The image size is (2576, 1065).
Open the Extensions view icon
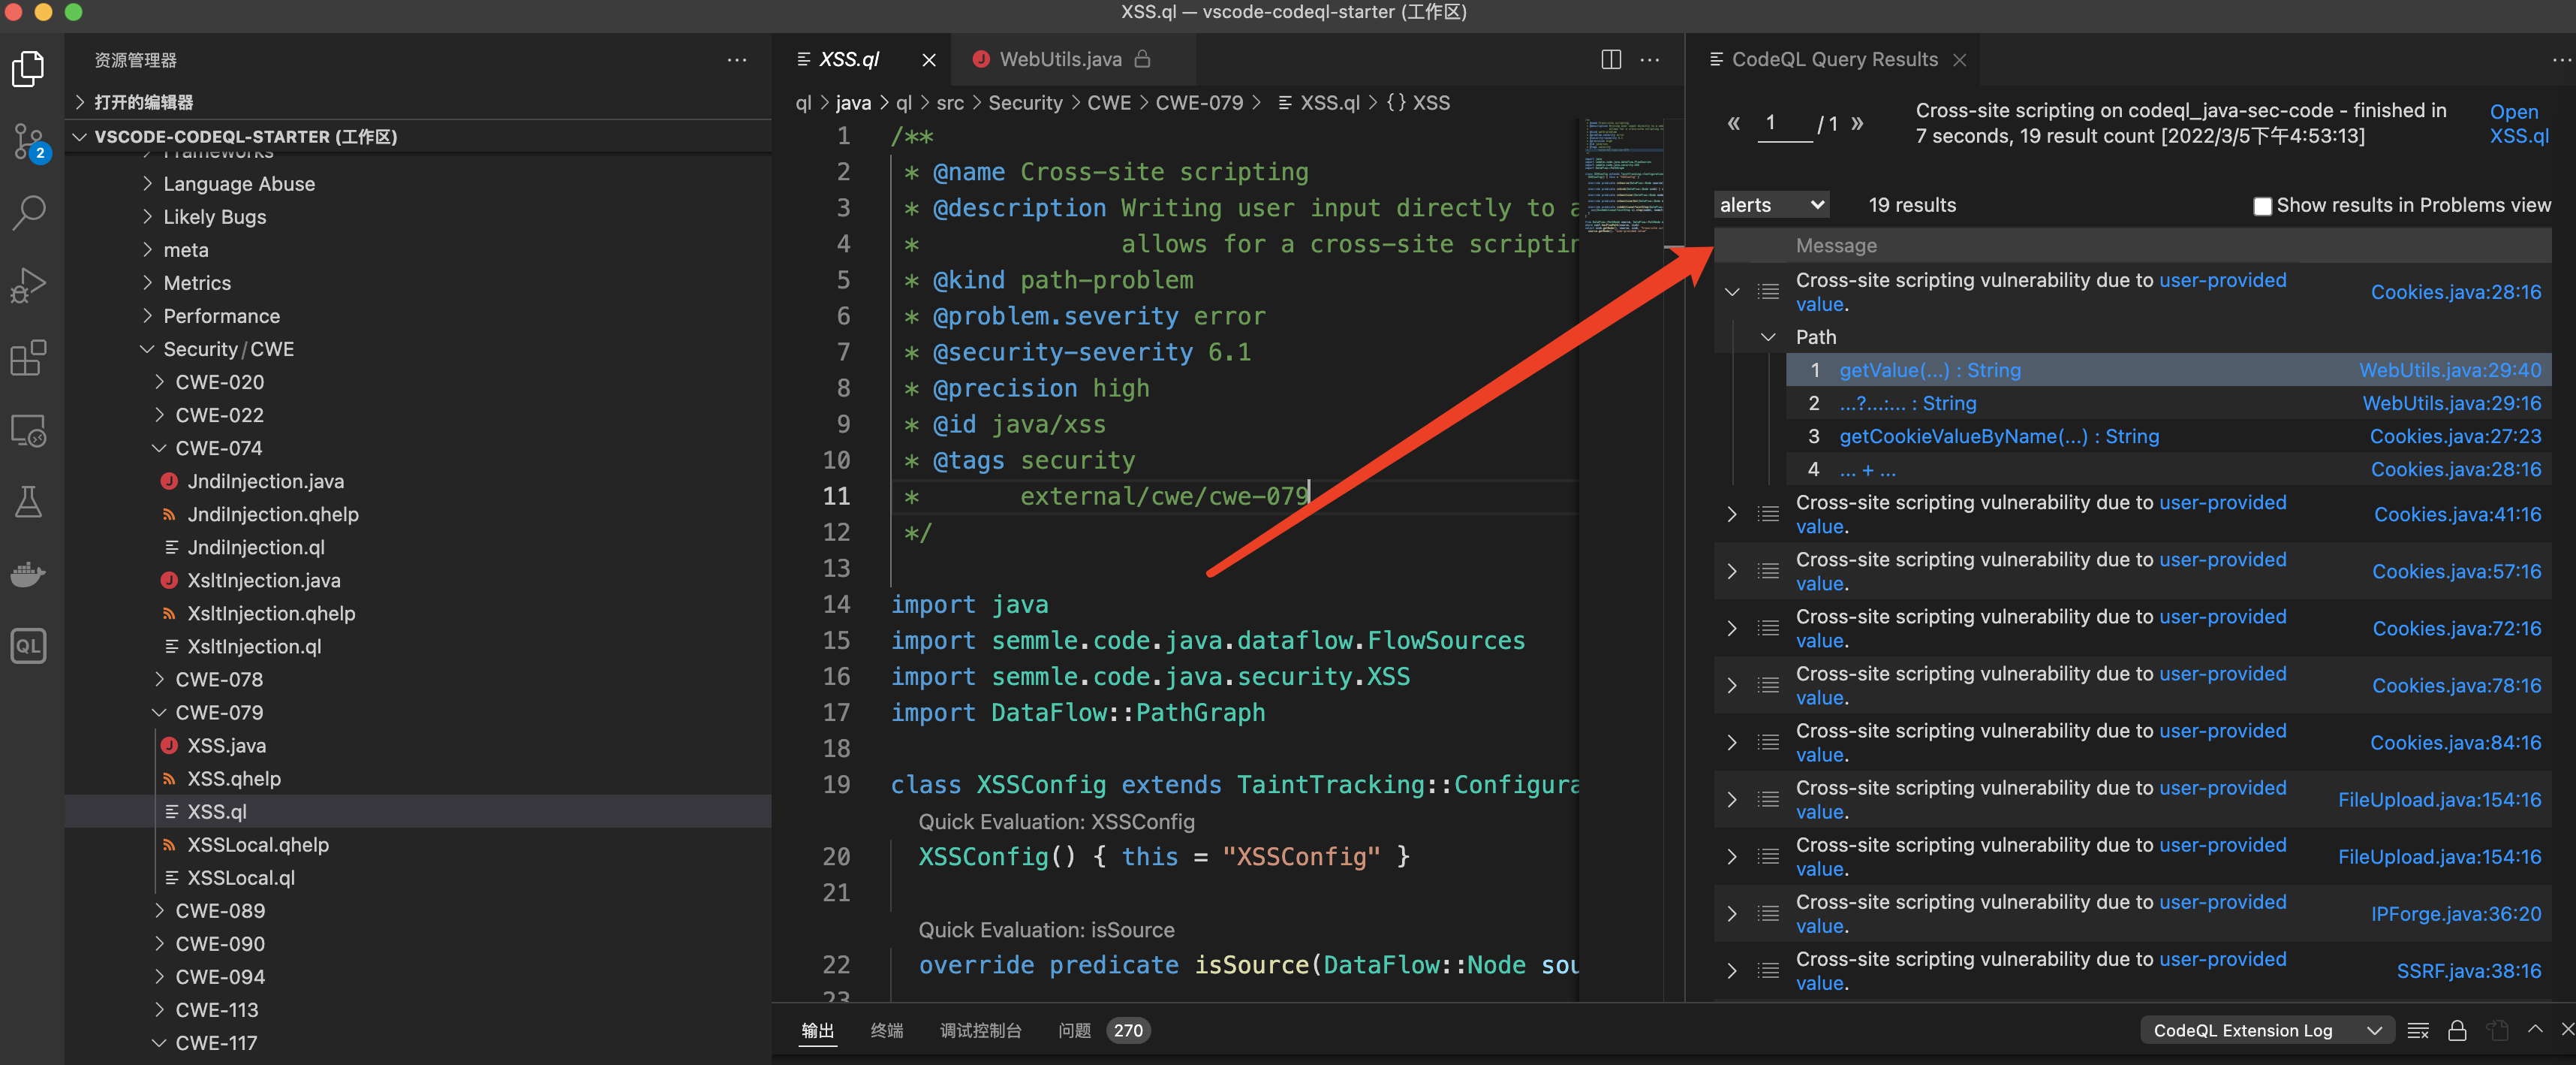(x=28, y=358)
